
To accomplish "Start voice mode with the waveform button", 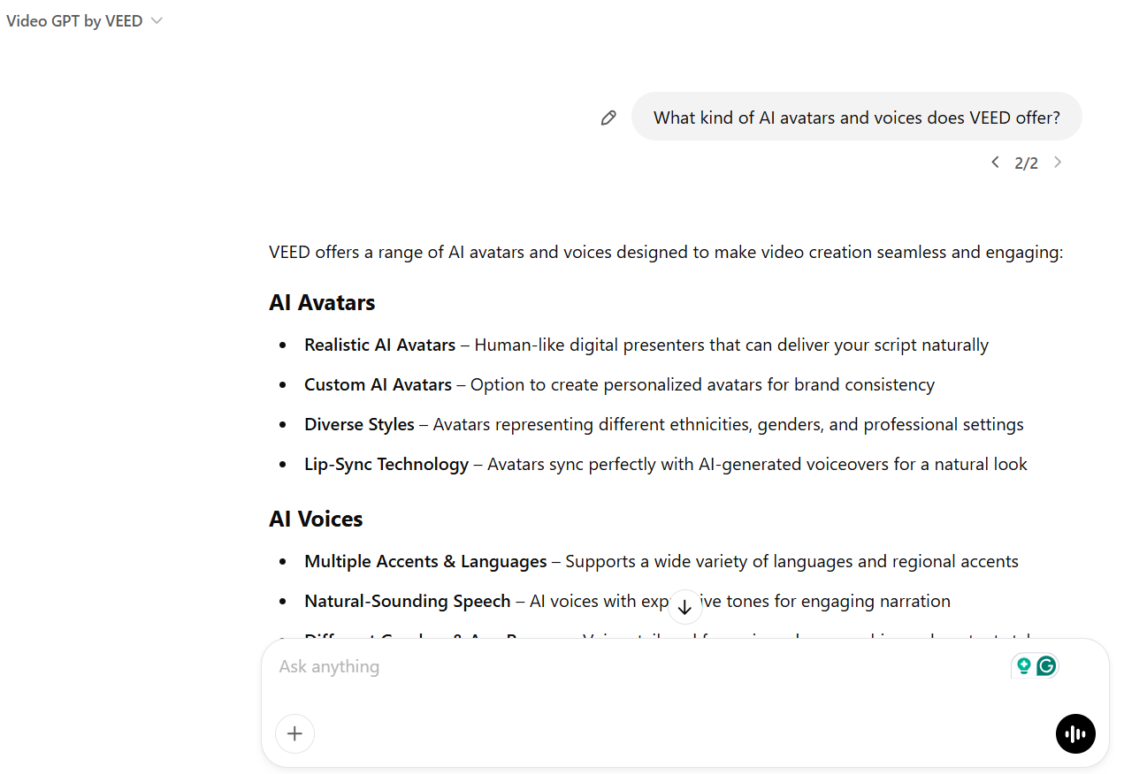I will coord(1075,733).
